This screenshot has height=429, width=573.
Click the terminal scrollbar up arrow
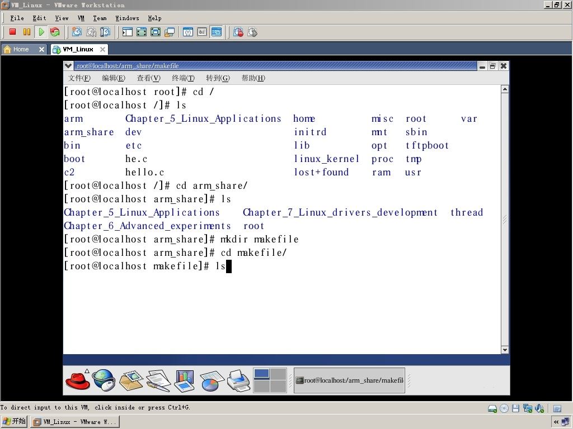coord(505,89)
